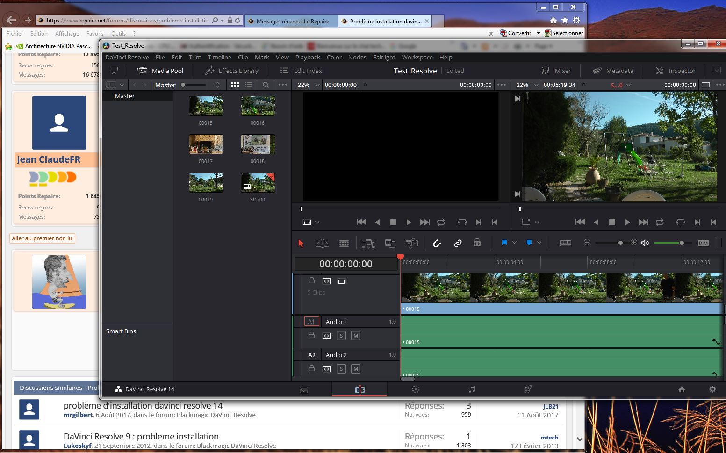Click the Replace Clip icon
Viewport: 726px width, 453px height.
click(412, 243)
